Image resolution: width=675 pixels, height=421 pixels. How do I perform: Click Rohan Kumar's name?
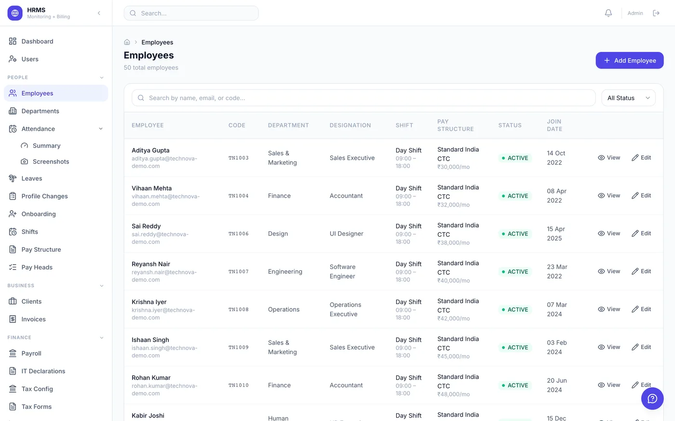pos(151,378)
